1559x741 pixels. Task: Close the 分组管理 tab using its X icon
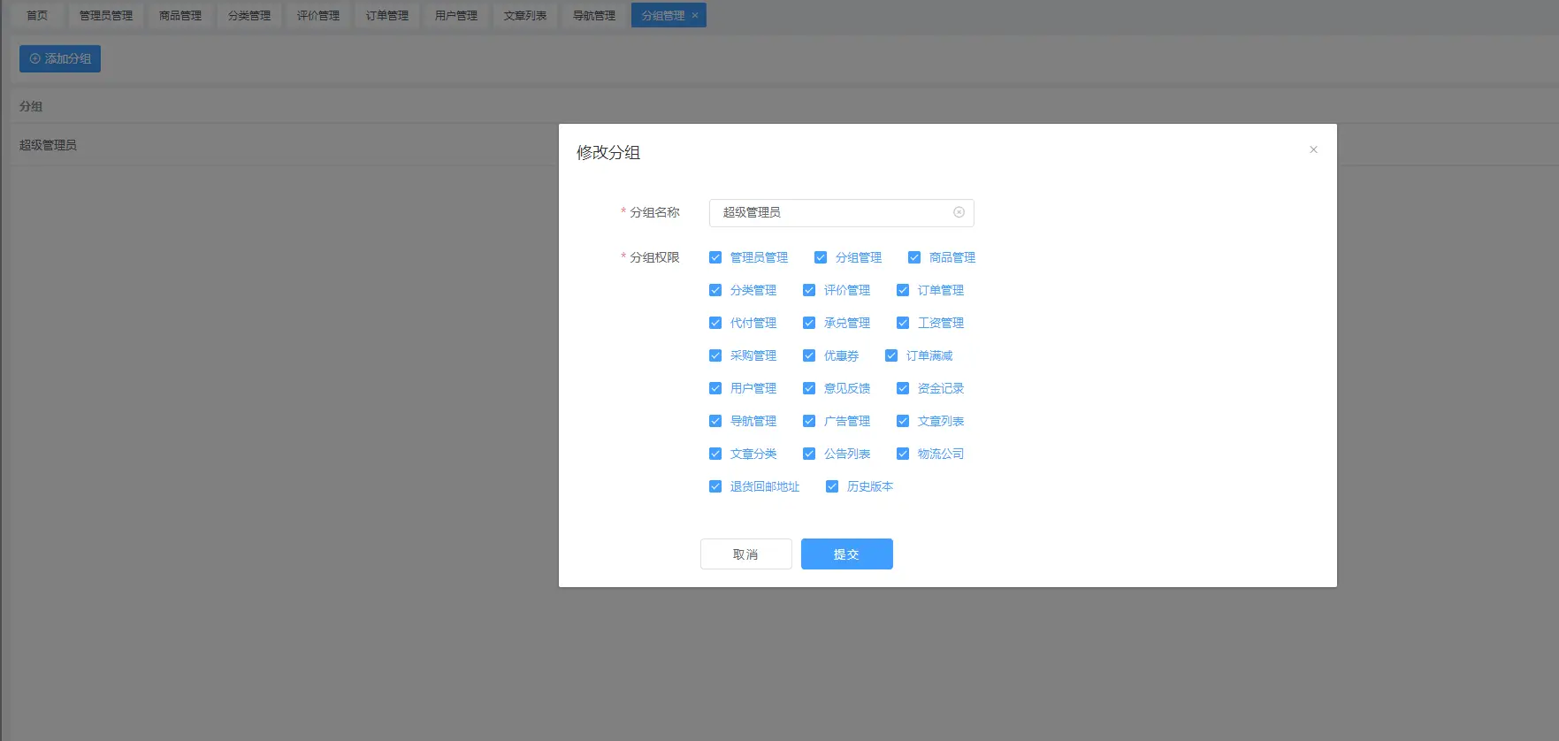click(x=695, y=15)
